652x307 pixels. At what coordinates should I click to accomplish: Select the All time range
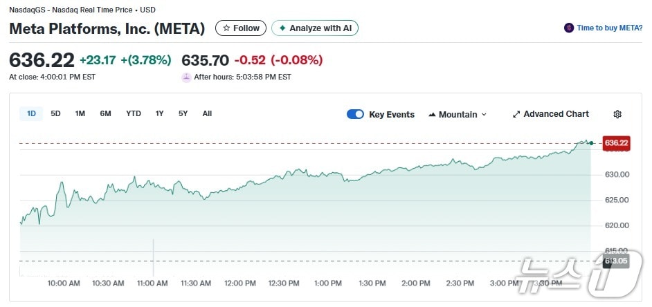[x=207, y=113]
